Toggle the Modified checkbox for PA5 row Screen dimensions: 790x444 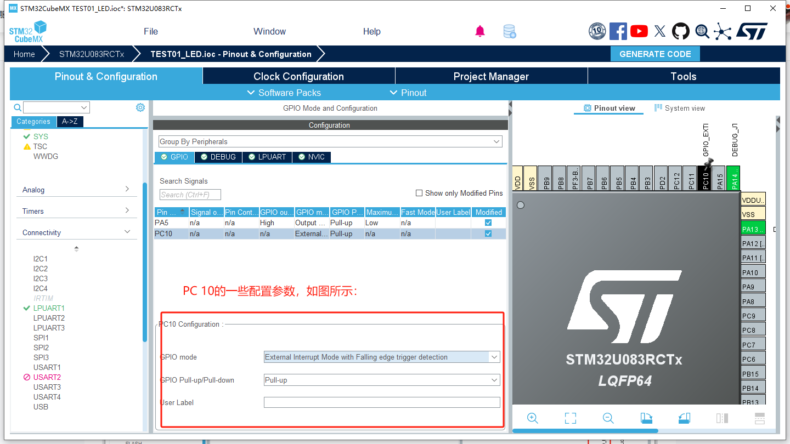click(488, 223)
